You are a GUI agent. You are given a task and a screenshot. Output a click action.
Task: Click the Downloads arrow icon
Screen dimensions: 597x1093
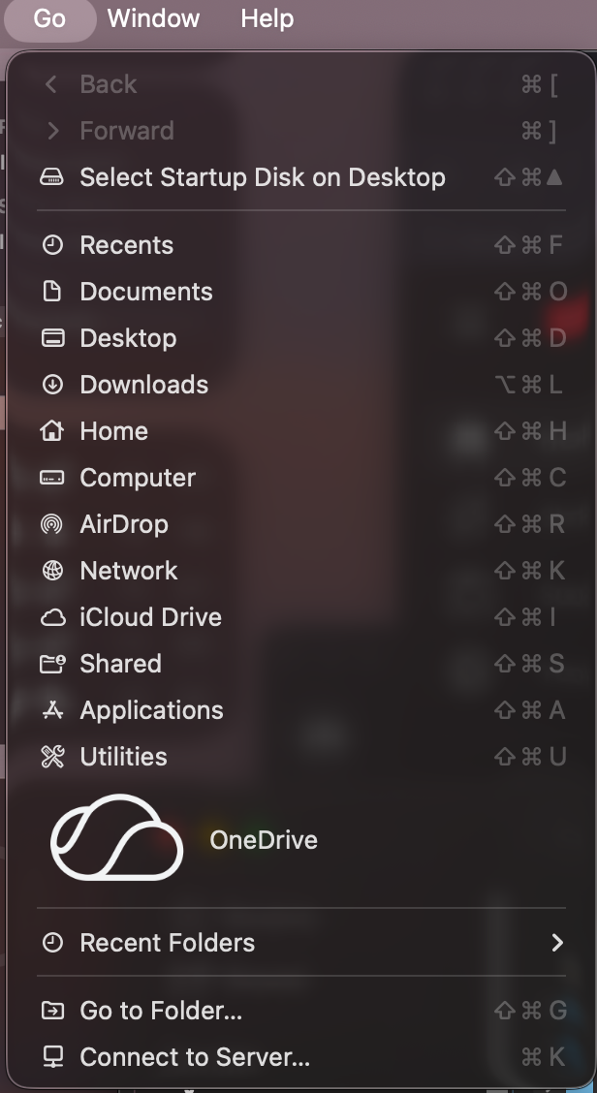(52, 385)
